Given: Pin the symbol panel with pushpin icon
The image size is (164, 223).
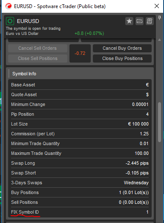Looking at the screenshot, I should coord(159,18).
